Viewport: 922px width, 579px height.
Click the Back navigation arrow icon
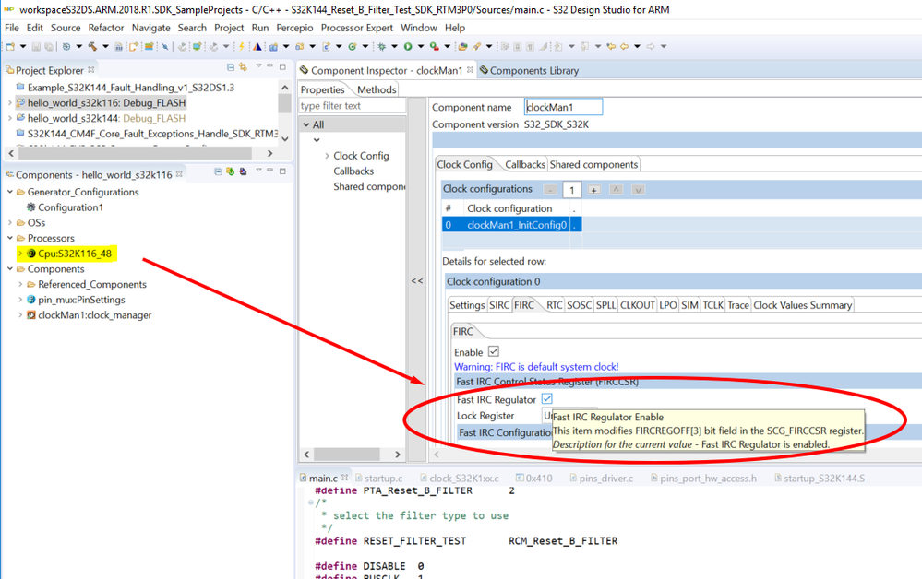click(624, 46)
